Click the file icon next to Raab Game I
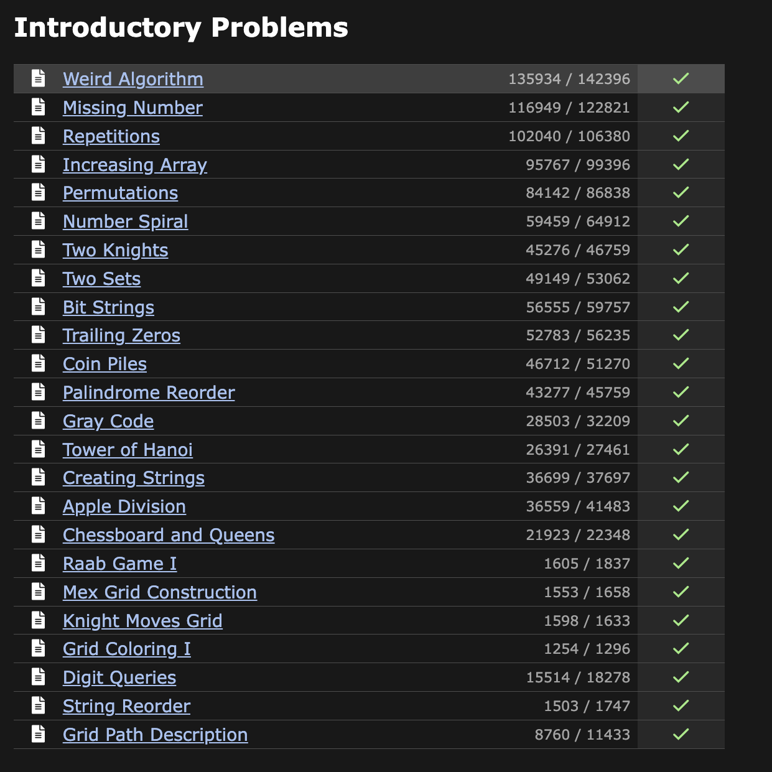 point(39,563)
